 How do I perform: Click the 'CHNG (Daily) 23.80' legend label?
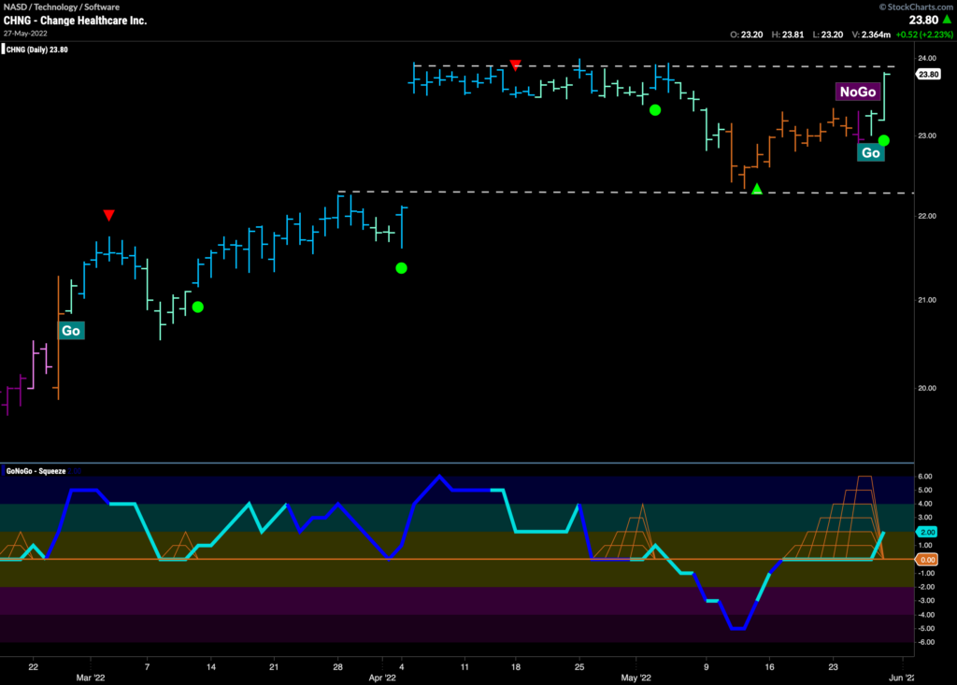pos(36,50)
